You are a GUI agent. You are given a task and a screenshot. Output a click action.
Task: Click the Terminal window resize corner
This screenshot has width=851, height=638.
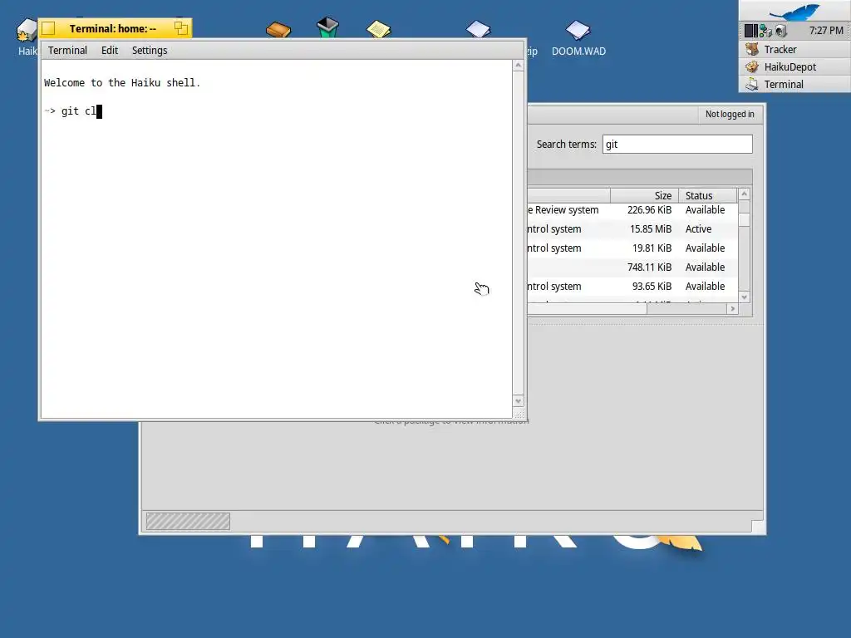coord(519,414)
